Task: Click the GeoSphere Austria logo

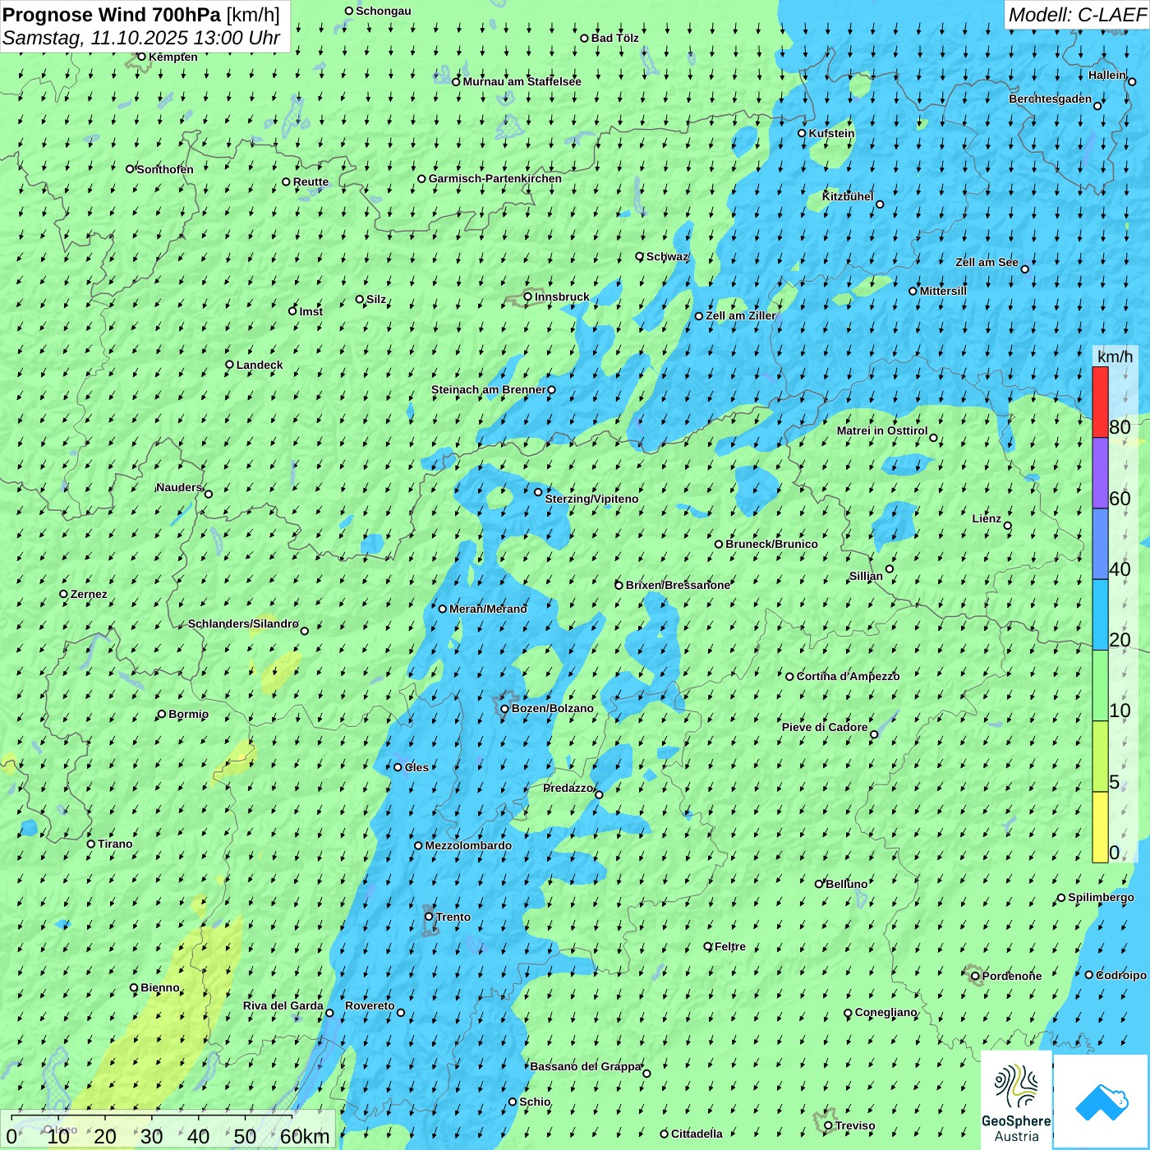Action: click(x=1016, y=1101)
